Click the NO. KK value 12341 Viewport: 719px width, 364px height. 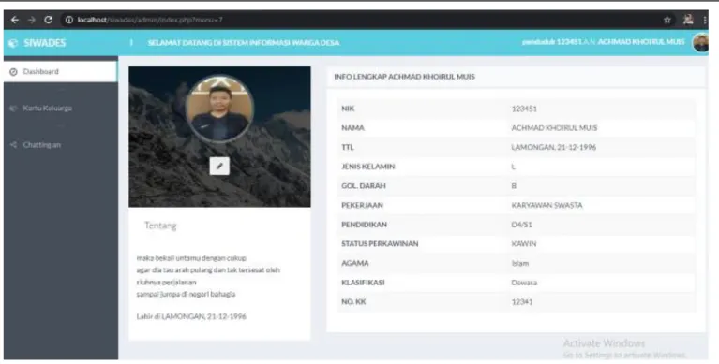pyautogui.click(x=522, y=301)
